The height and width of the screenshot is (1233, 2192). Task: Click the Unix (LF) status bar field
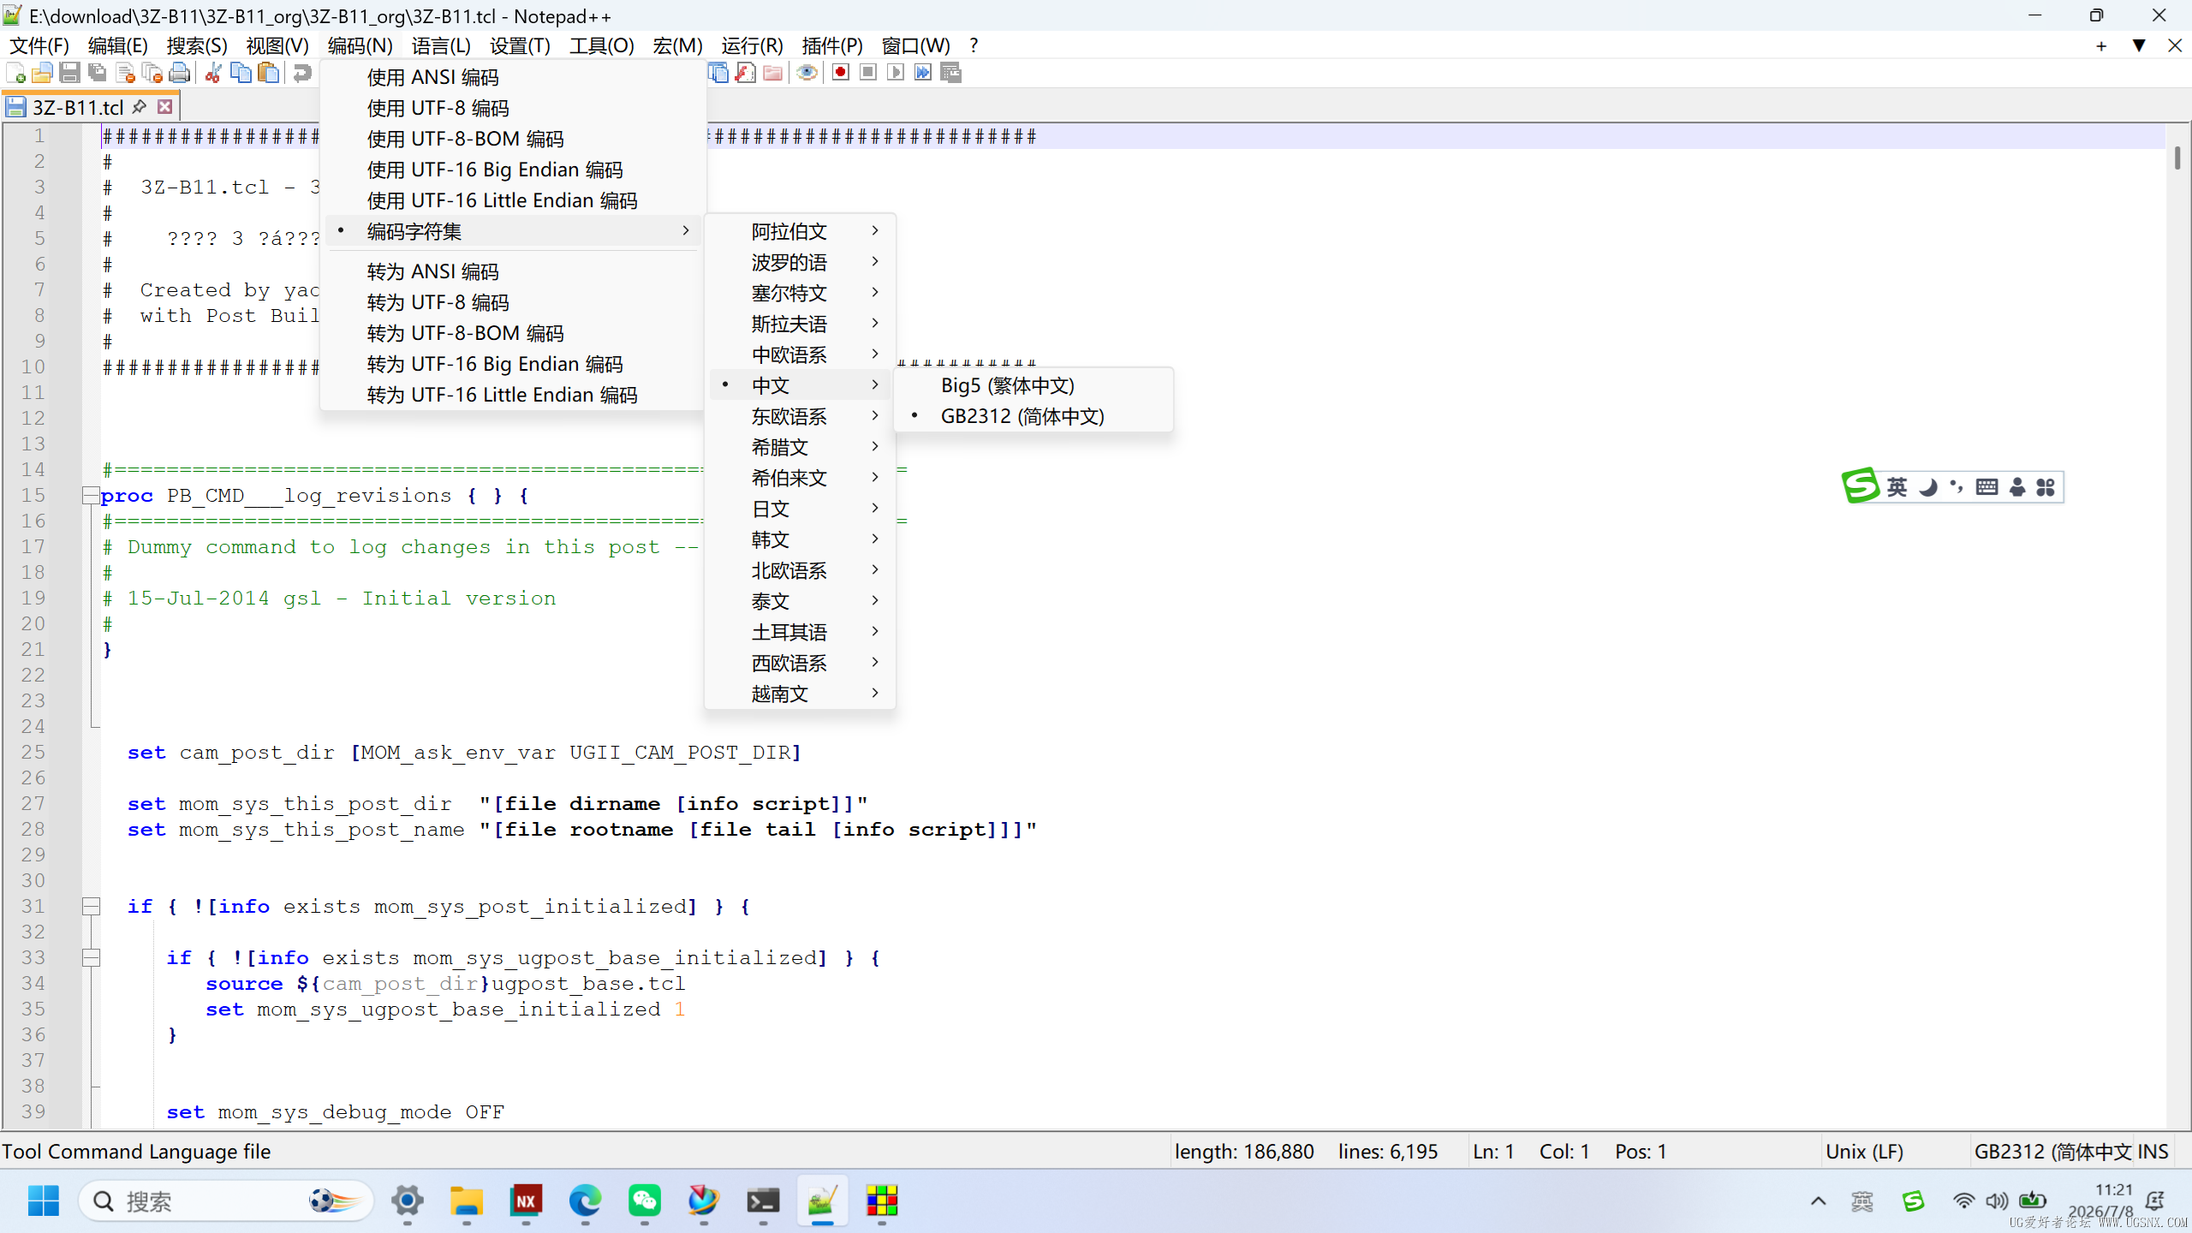click(1865, 1152)
